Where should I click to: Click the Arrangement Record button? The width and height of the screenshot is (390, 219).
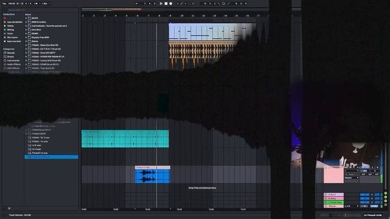pos(171,4)
